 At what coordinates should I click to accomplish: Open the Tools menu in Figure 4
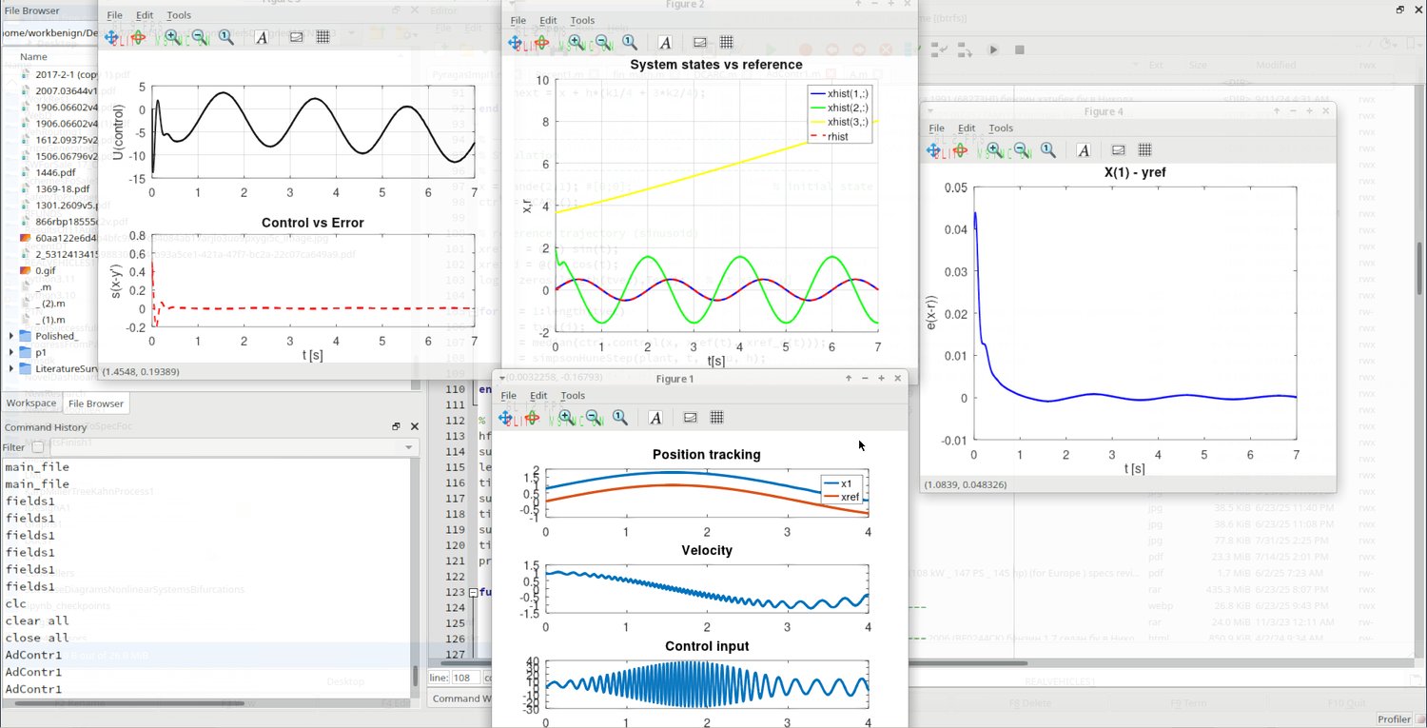click(1001, 128)
